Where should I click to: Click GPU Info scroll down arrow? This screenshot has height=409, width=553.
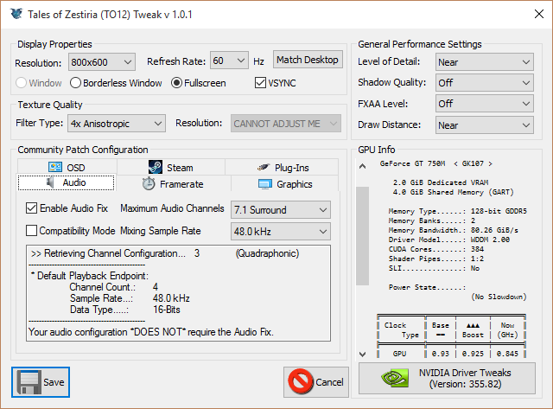point(362,354)
